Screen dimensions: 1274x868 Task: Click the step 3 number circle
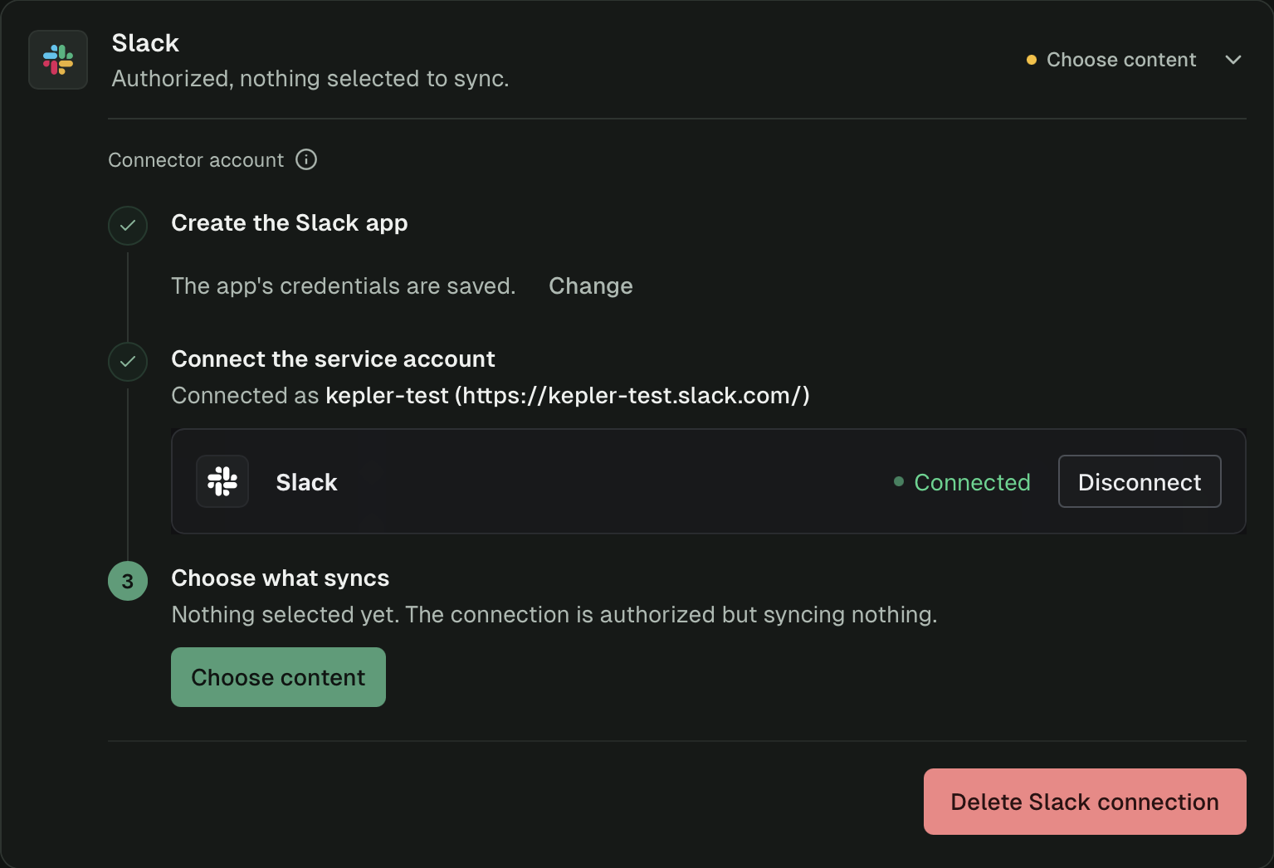pyautogui.click(x=128, y=581)
